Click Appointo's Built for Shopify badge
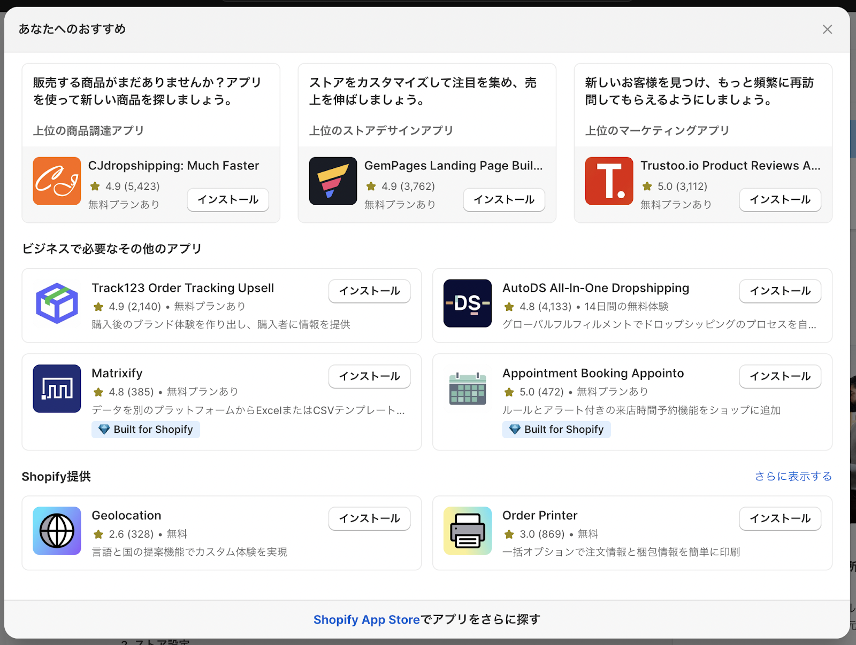Screen dimensions: 856x645 556,430
